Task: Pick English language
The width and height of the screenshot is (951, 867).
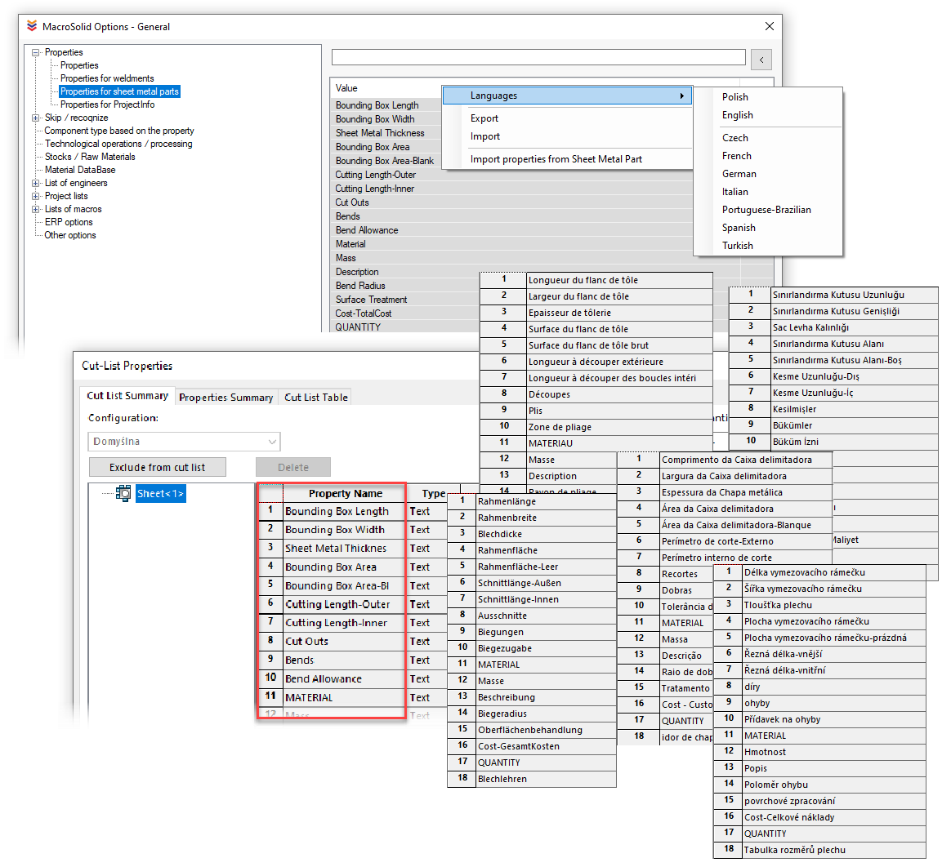Action: pyautogui.click(x=737, y=115)
